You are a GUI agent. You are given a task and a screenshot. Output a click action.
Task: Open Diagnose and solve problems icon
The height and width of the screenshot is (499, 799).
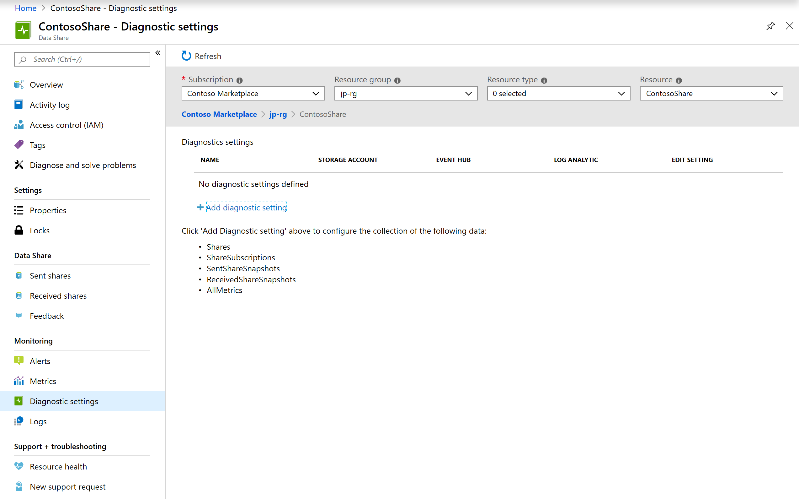pyautogui.click(x=19, y=165)
